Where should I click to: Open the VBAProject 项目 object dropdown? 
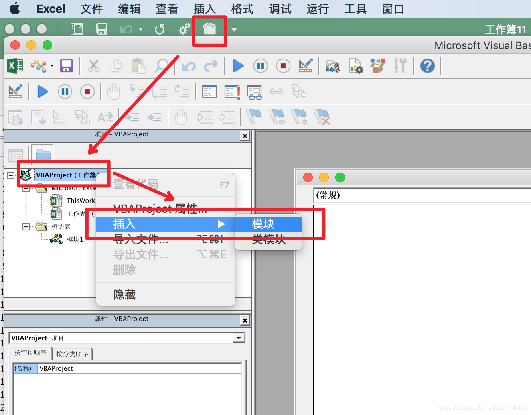pos(239,338)
